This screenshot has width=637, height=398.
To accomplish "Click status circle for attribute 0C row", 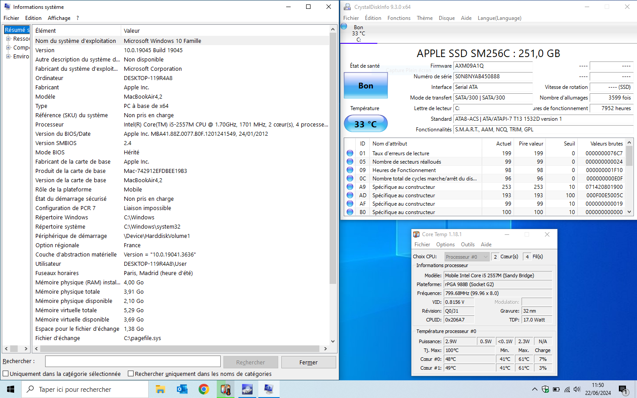I will [350, 178].
